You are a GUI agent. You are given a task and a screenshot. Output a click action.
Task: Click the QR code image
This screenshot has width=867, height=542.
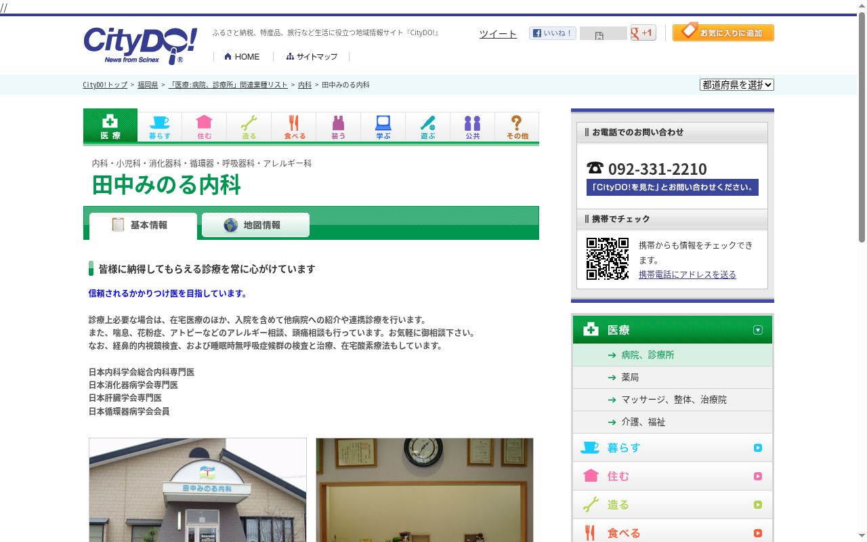(608, 258)
